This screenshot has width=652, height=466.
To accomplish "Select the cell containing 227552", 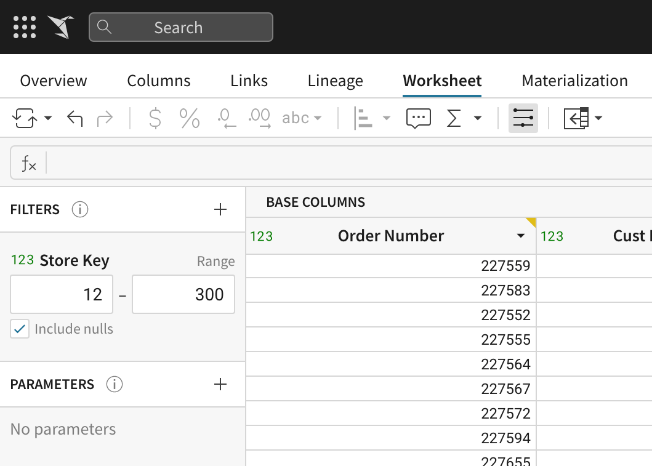I will click(391, 315).
